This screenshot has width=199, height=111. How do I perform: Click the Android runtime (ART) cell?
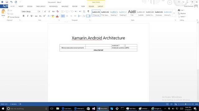(124, 48)
